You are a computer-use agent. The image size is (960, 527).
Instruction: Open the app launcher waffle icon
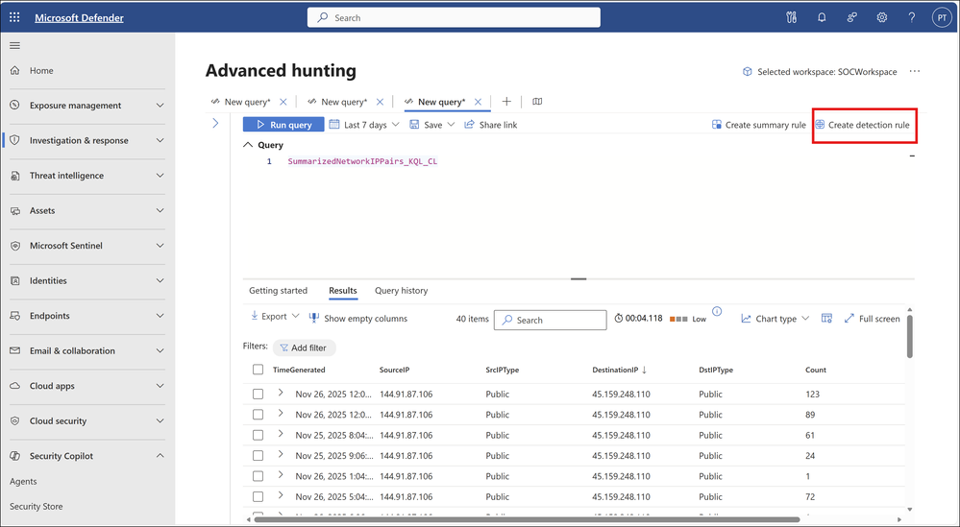pos(14,17)
